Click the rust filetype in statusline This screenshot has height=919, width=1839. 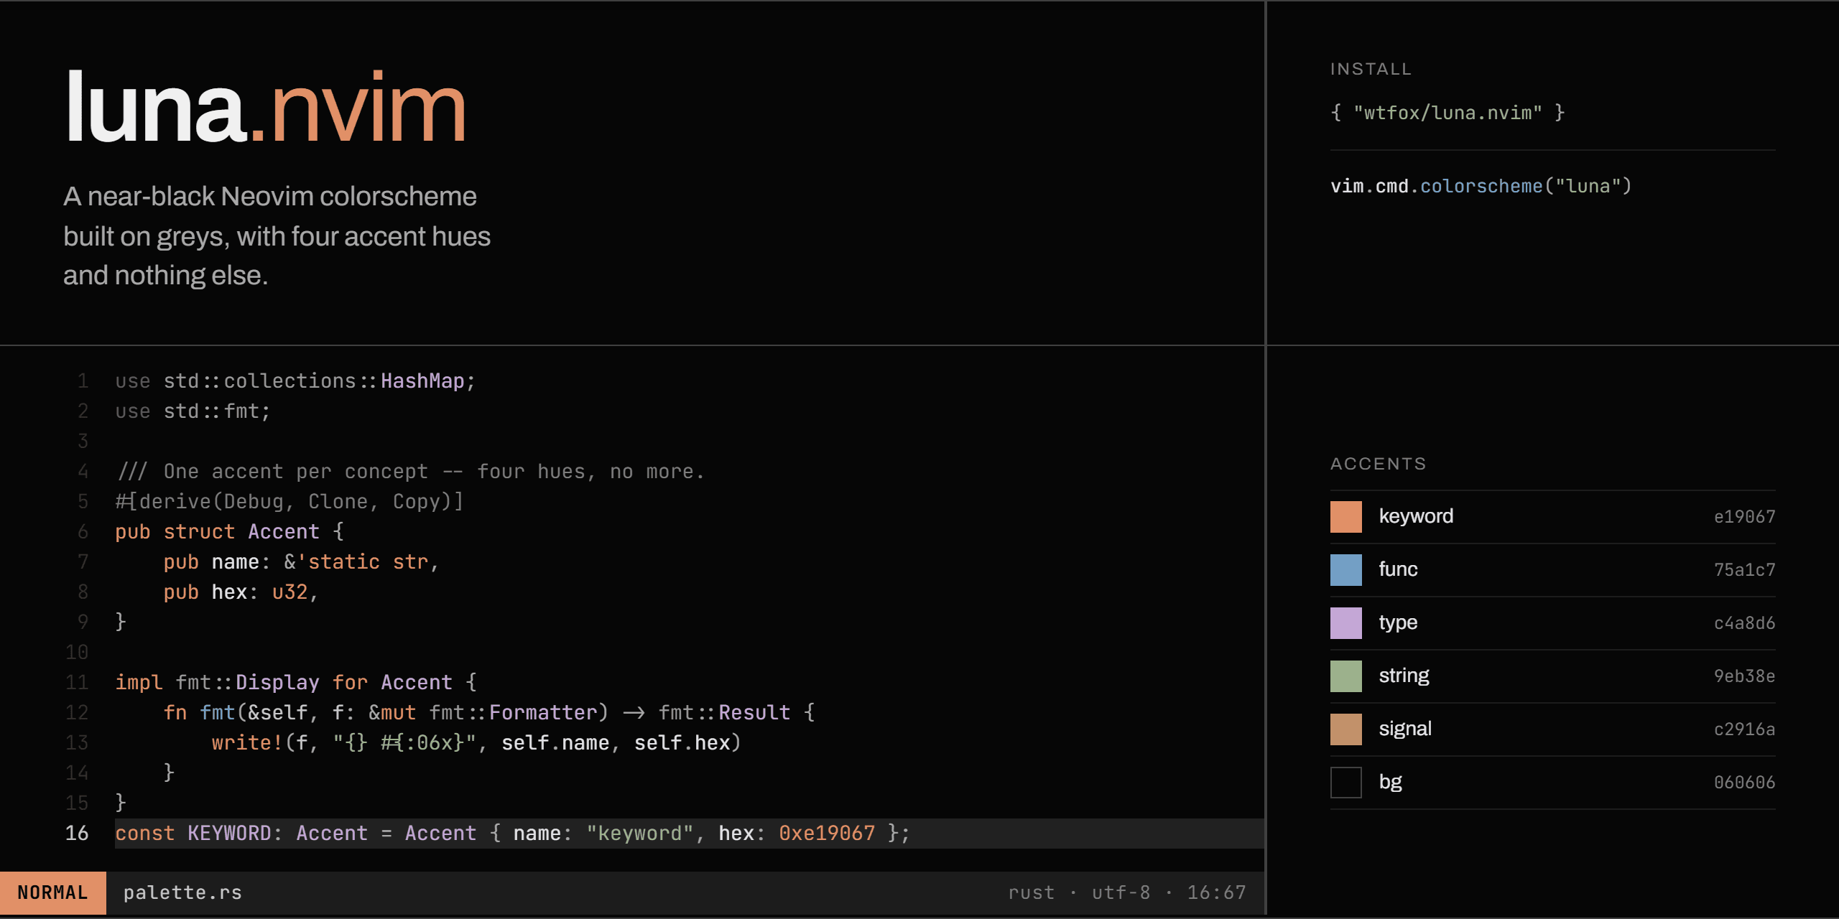1031,892
